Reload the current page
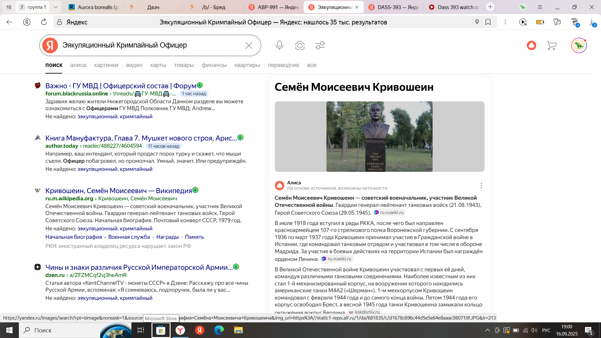601x338 pixels. (x=44, y=22)
